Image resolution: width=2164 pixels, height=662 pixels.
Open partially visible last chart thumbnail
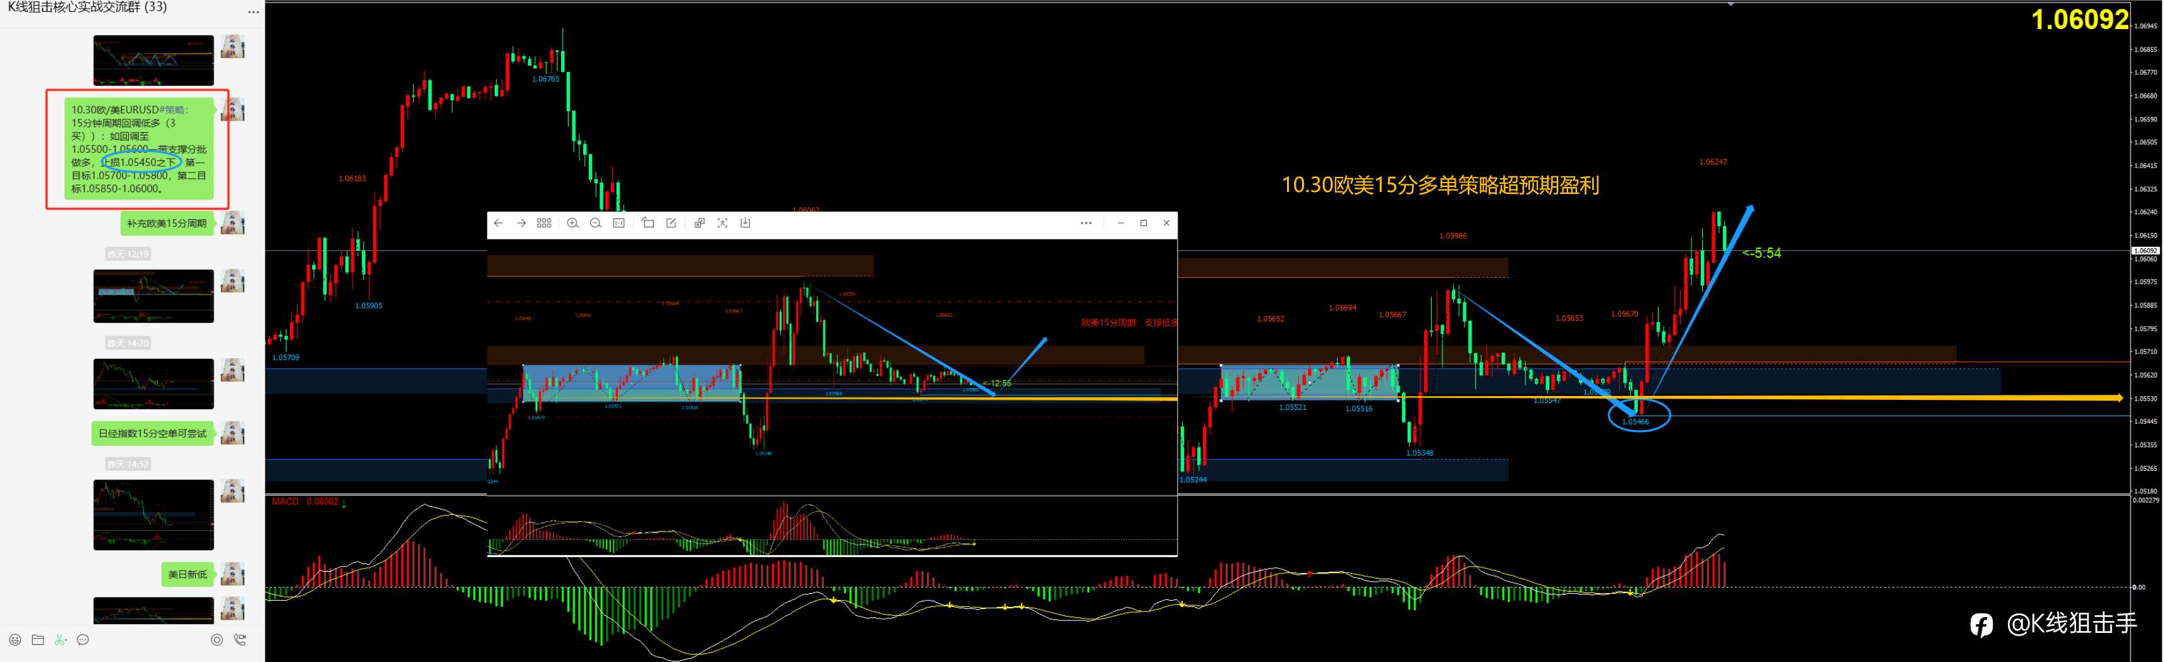click(x=154, y=611)
